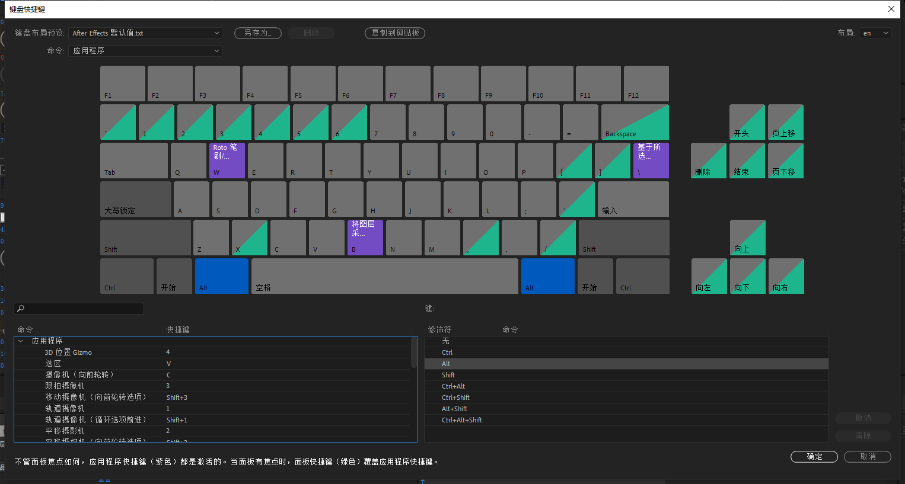Click the F1 key on the keyboard map
The image size is (905, 484).
tap(123, 84)
